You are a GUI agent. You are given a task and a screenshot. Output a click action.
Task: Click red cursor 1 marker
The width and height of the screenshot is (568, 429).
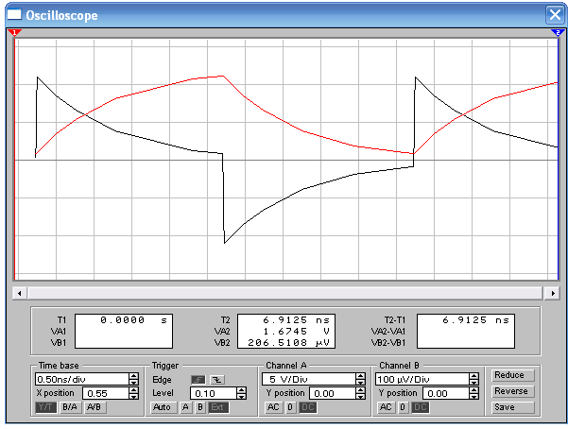point(14,33)
